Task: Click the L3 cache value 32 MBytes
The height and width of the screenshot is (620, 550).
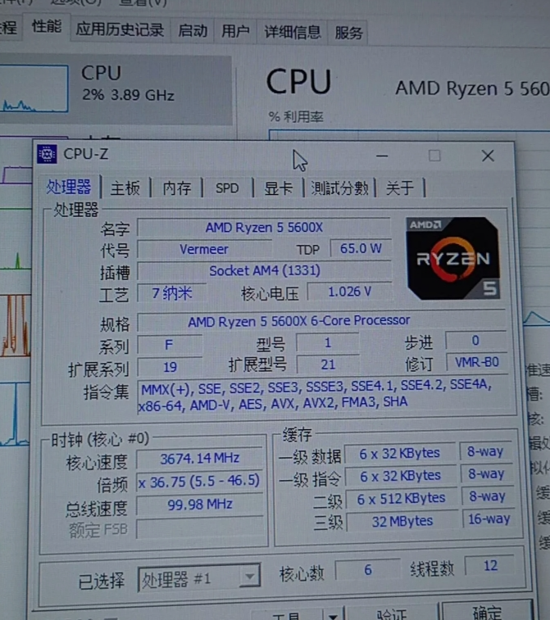Action: click(x=402, y=522)
